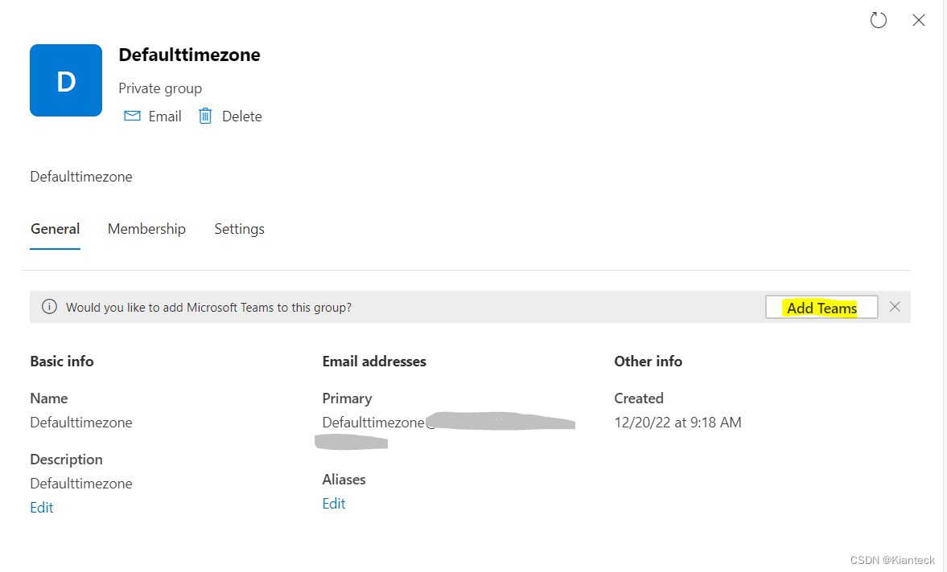Click Edit under Description
Image resolution: width=947 pixels, height=572 pixels.
[x=42, y=508]
